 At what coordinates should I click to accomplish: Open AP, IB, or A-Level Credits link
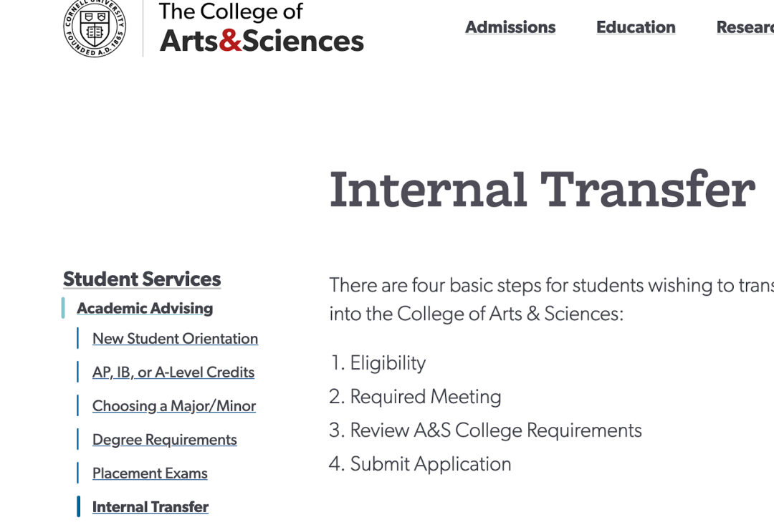(173, 372)
